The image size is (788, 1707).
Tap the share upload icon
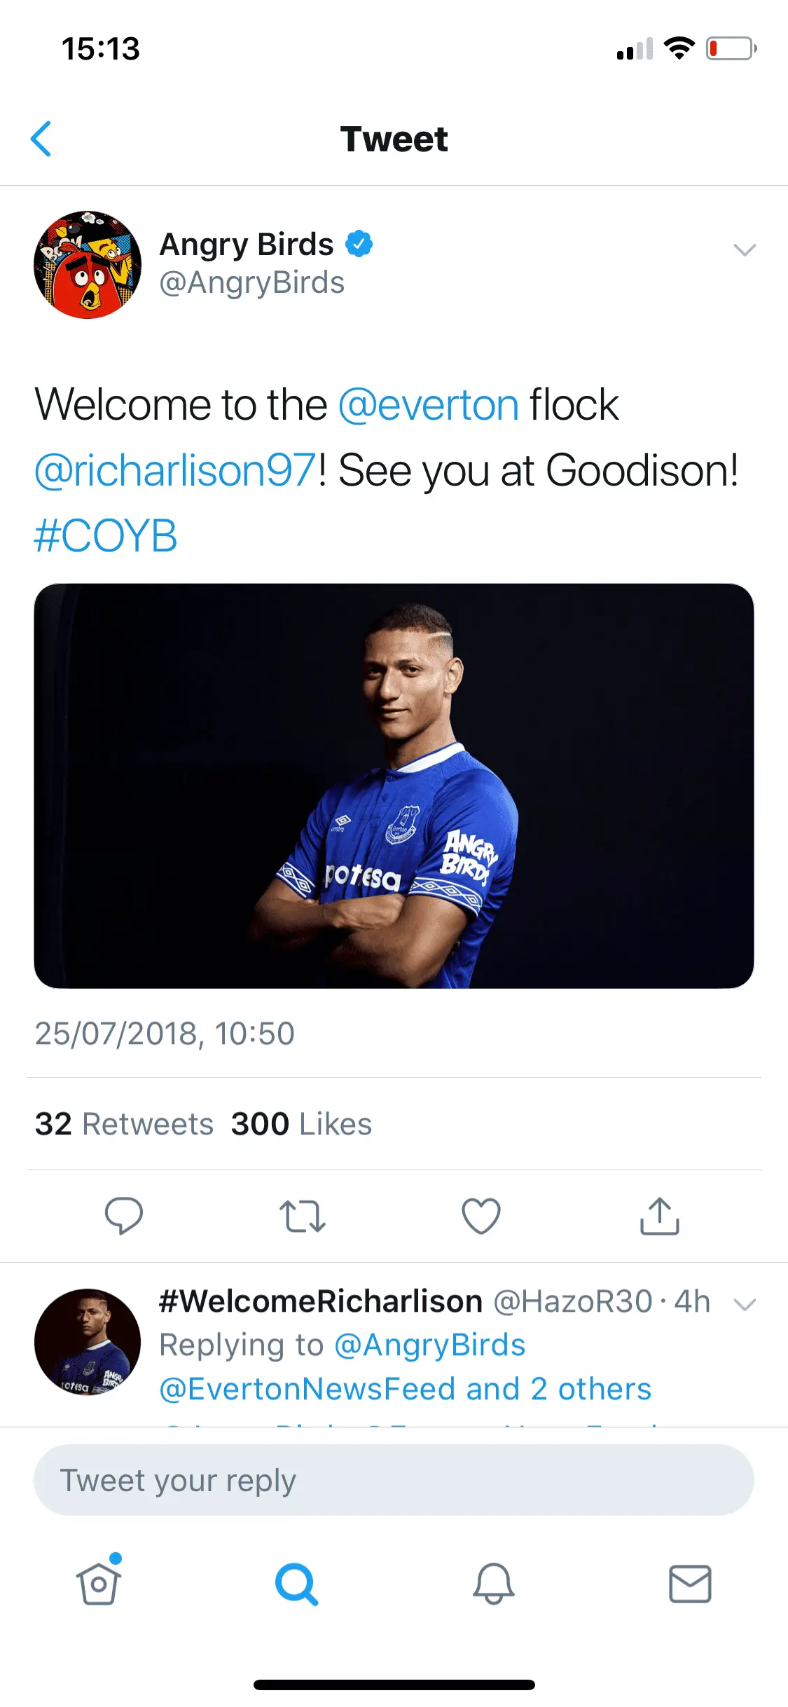[660, 1216]
